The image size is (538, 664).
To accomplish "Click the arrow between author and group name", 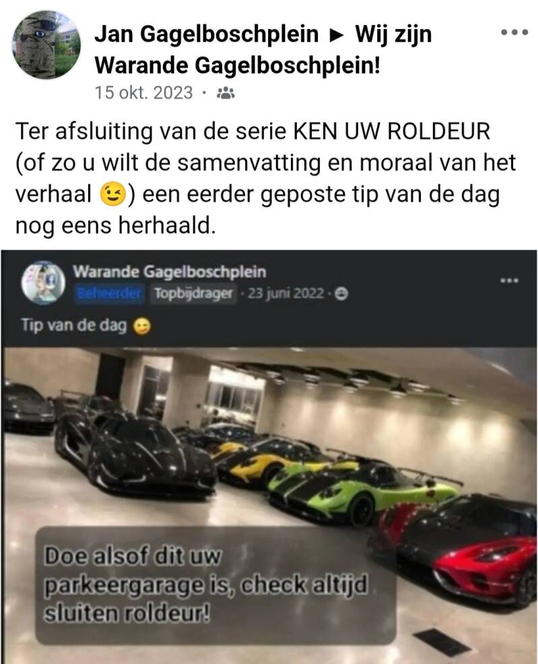I will coord(337,36).
